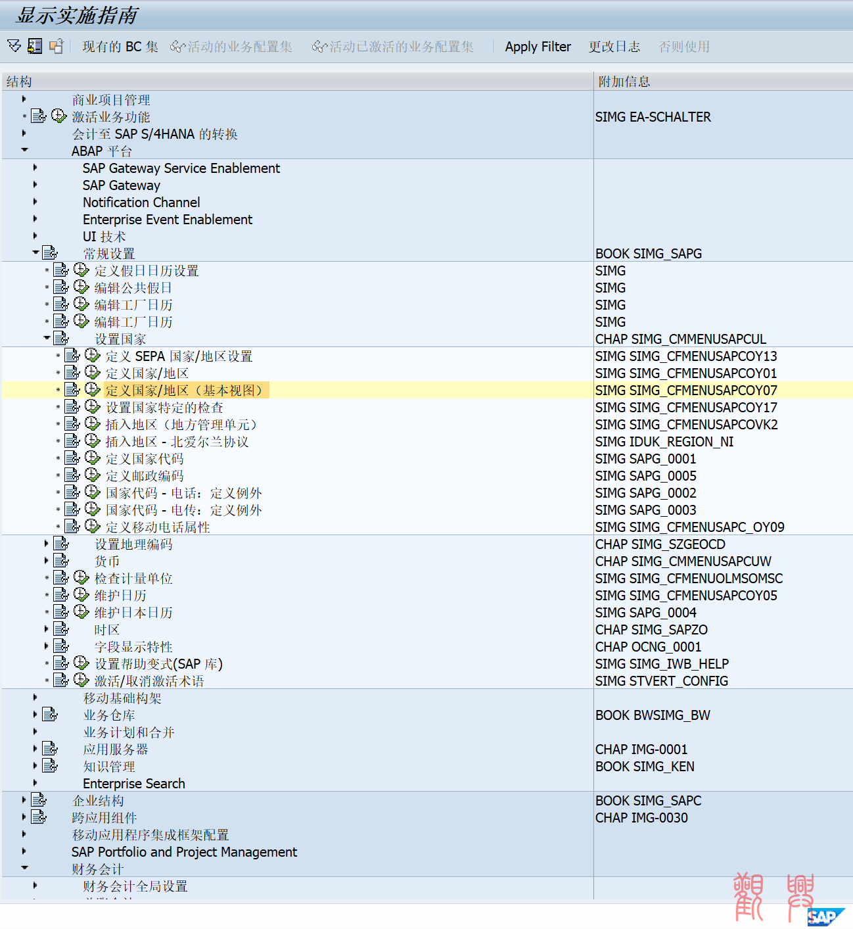
Task: Expand the Notification Channel node
Action: point(35,202)
